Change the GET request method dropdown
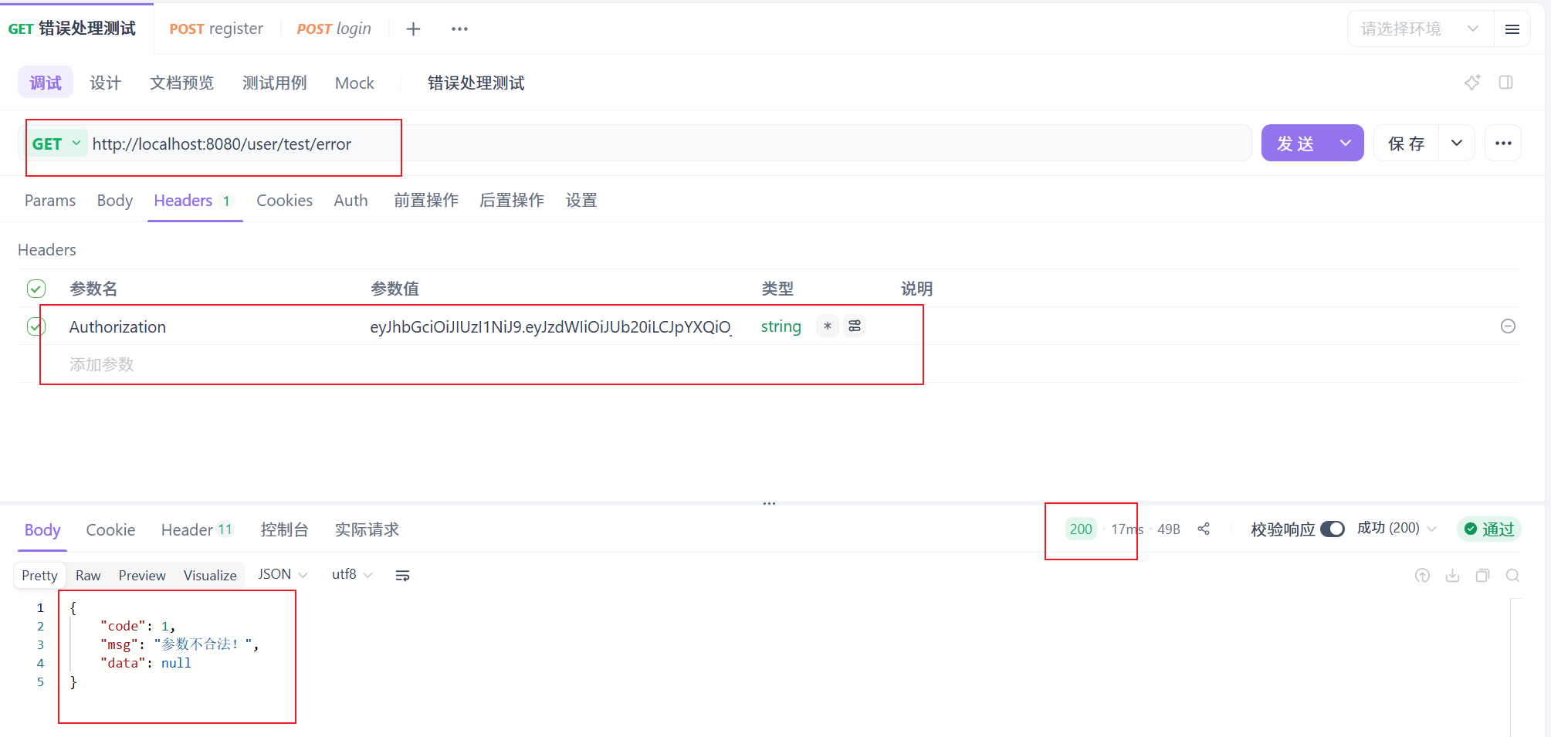The height and width of the screenshot is (737, 1551). pyautogui.click(x=56, y=144)
